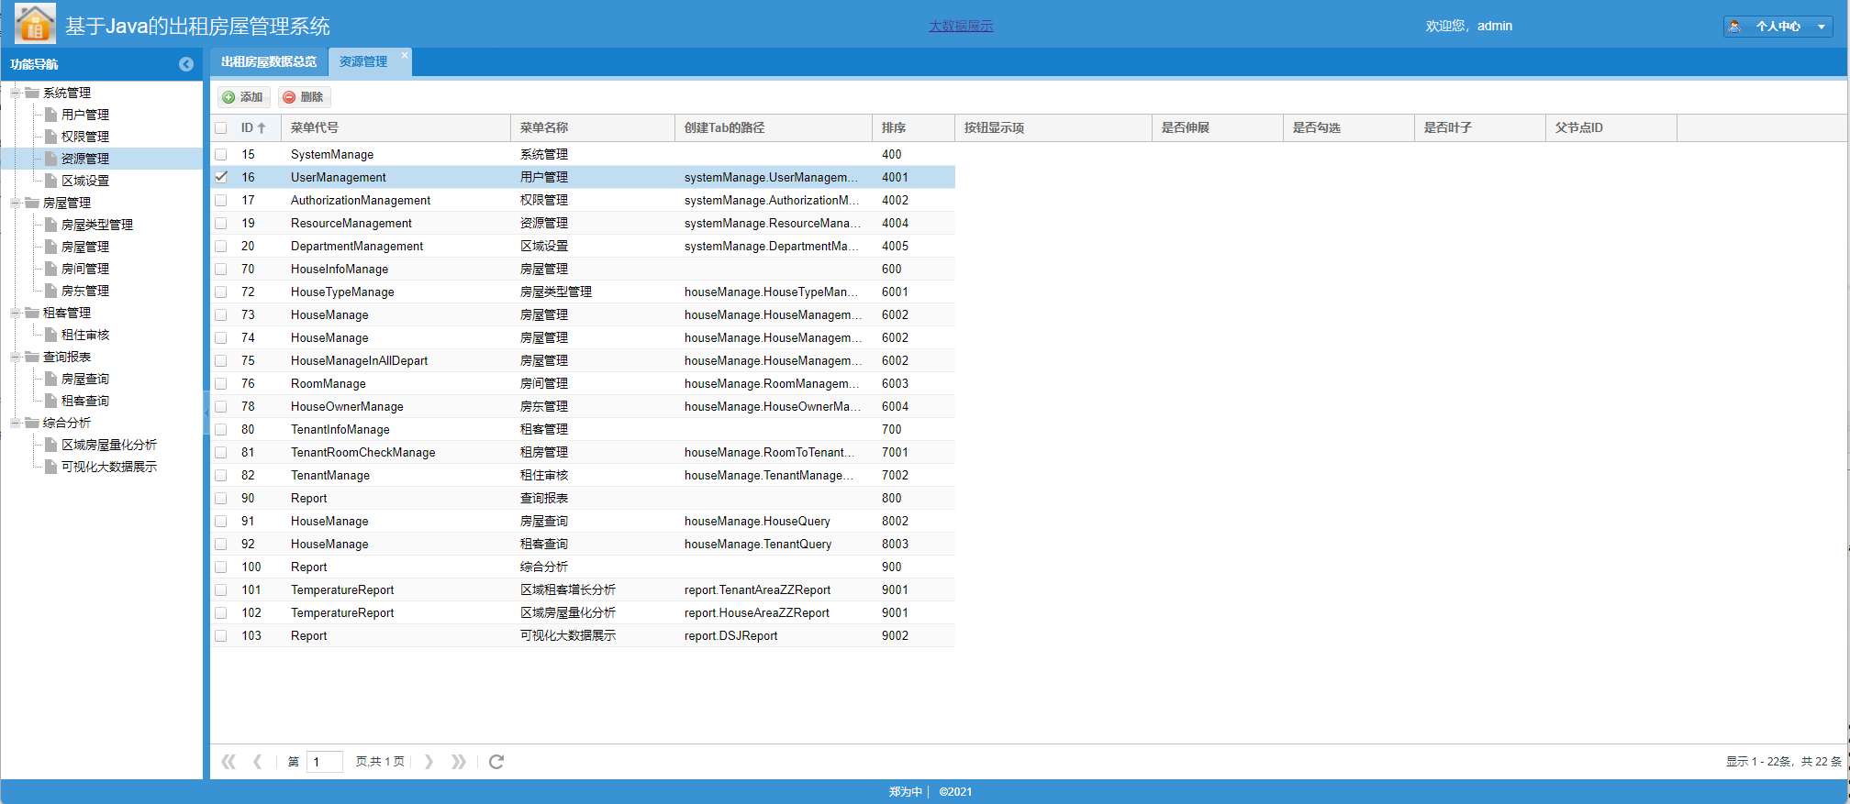Click the 区域租客增长分析 menu name cell
1850x804 pixels.
[593, 590]
